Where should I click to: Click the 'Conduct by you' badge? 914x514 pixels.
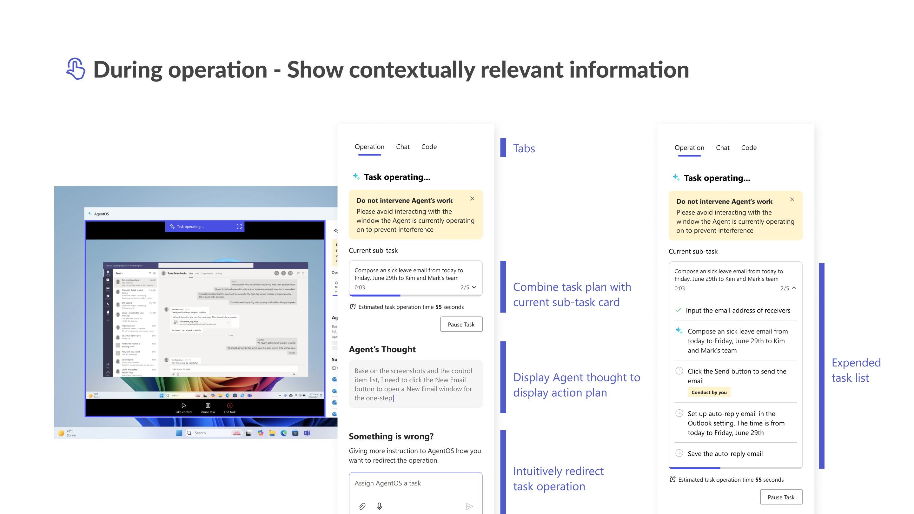coord(709,392)
